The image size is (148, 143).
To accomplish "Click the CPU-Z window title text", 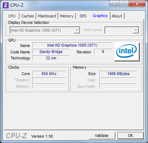I will coord(17,5).
